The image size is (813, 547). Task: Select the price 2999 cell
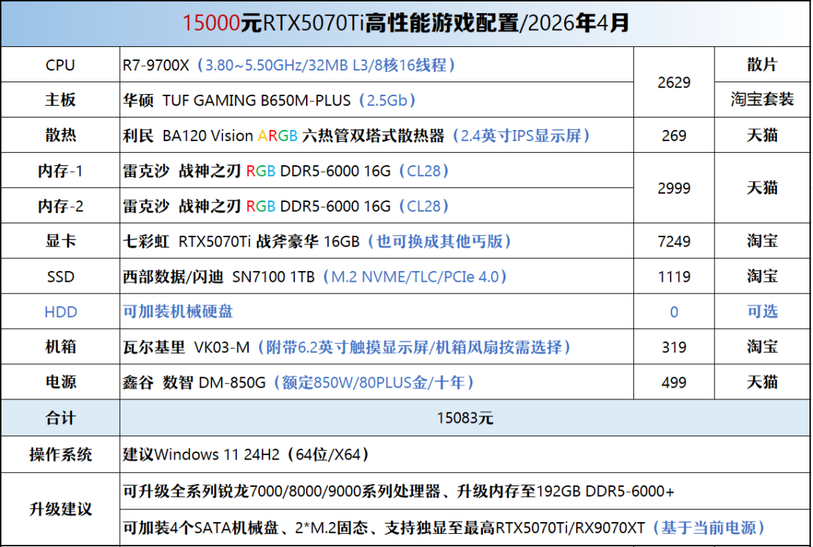click(674, 188)
